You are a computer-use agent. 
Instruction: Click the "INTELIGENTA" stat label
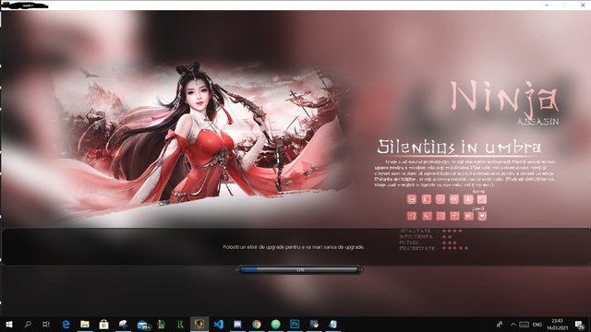point(416,237)
